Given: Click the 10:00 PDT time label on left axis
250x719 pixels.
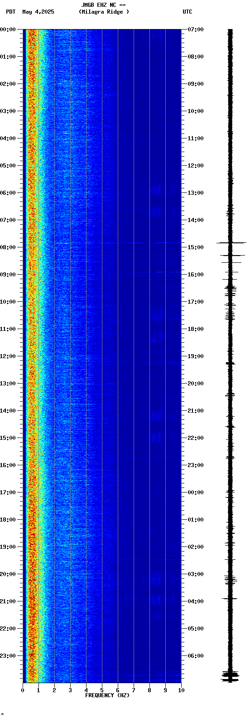Looking at the screenshot, I should point(8,302).
